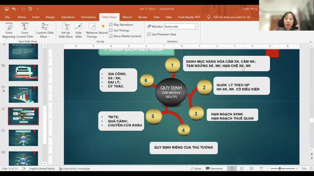Click the zoom slider handle

coord(280,169)
